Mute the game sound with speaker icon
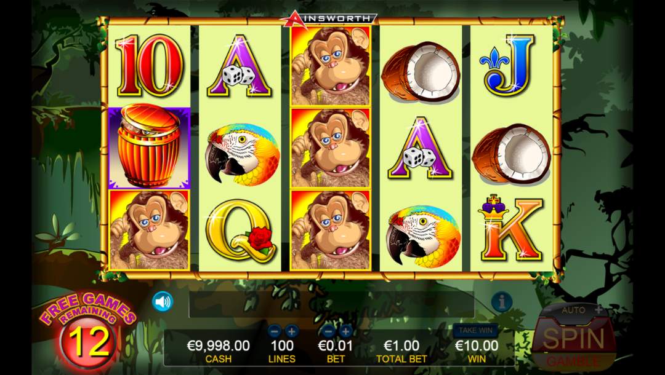Image resolution: width=665 pixels, height=375 pixels. (x=163, y=302)
